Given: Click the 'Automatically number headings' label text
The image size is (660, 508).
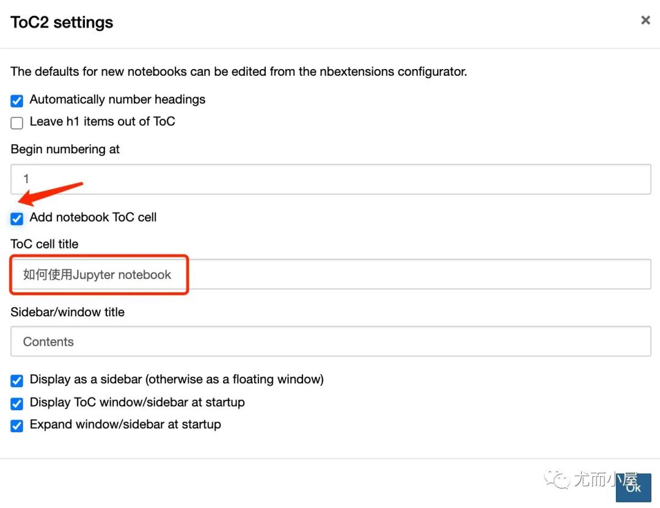Looking at the screenshot, I should click(x=117, y=100).
